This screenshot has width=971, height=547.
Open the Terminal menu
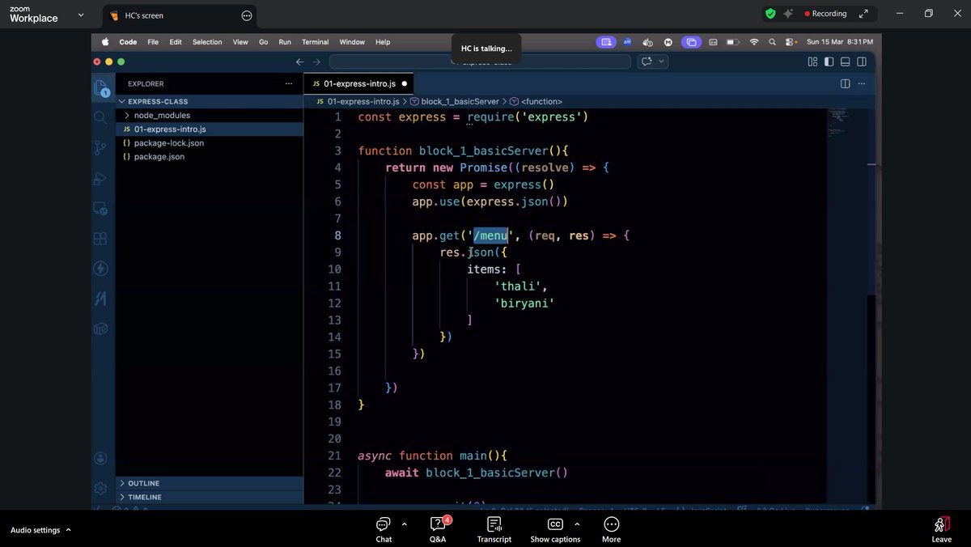click(x=316, y=42)
